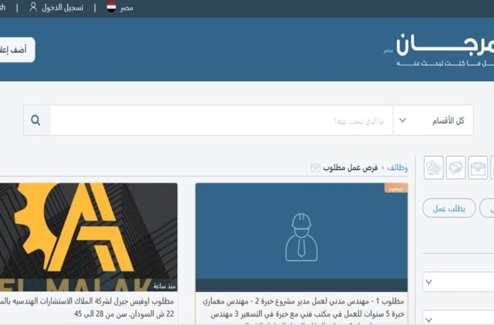
Task: Expand the second sidebar filter dropdown
Action: coord(458,318)
